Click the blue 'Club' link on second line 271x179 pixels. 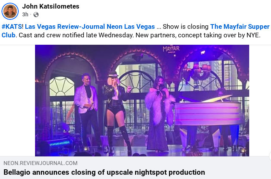click(9, 35)
